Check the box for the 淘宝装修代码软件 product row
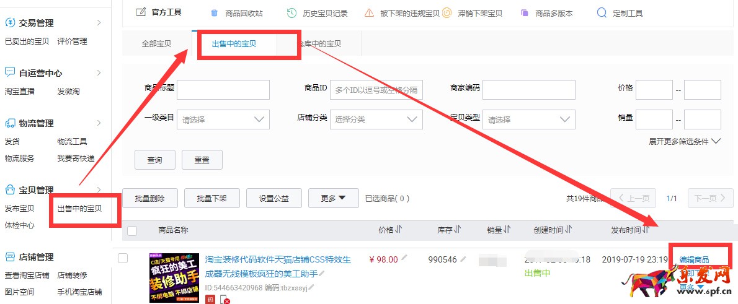 123,258
